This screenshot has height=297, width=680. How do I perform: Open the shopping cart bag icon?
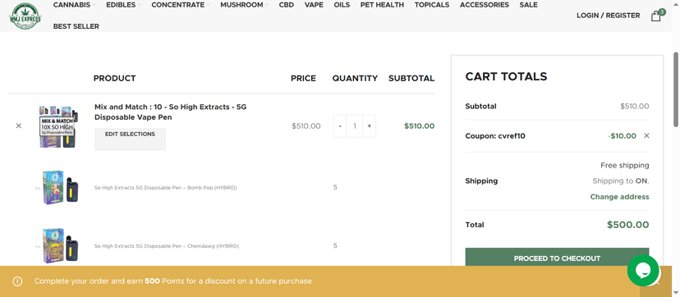655,16
